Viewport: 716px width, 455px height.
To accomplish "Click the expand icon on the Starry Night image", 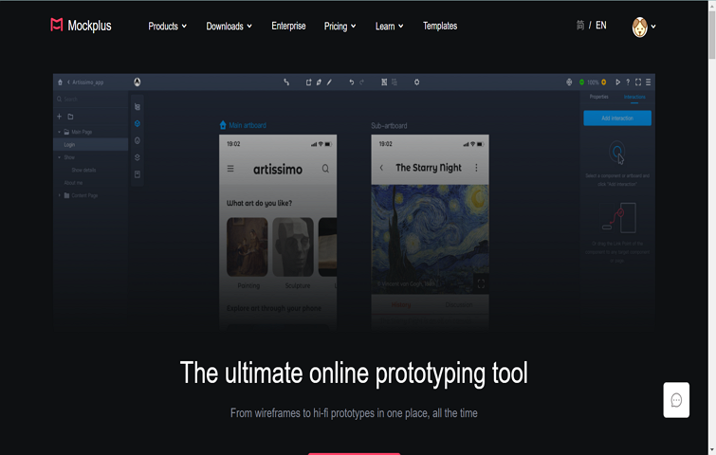I will (481, 283).
